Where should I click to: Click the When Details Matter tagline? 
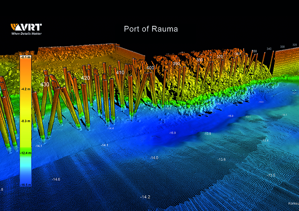26,33
